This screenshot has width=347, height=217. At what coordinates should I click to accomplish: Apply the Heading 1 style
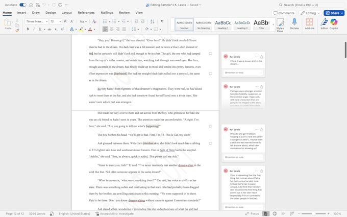(x=222, y=25)
